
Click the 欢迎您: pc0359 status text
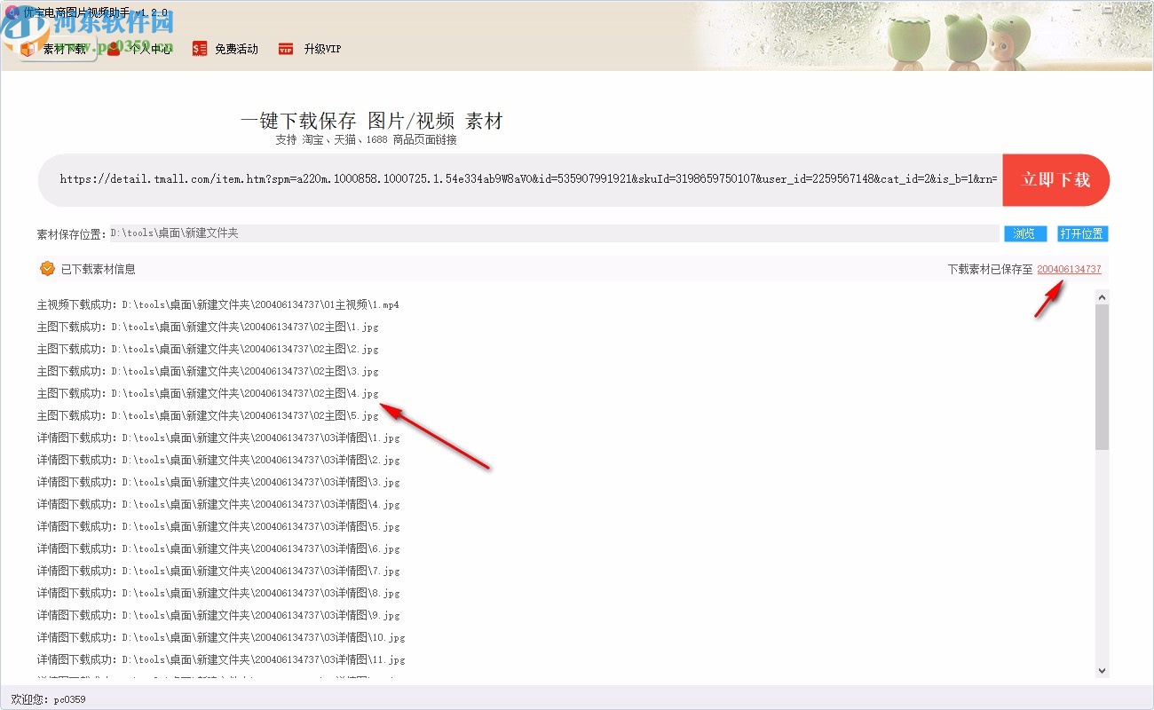click(x=49, y=699)
